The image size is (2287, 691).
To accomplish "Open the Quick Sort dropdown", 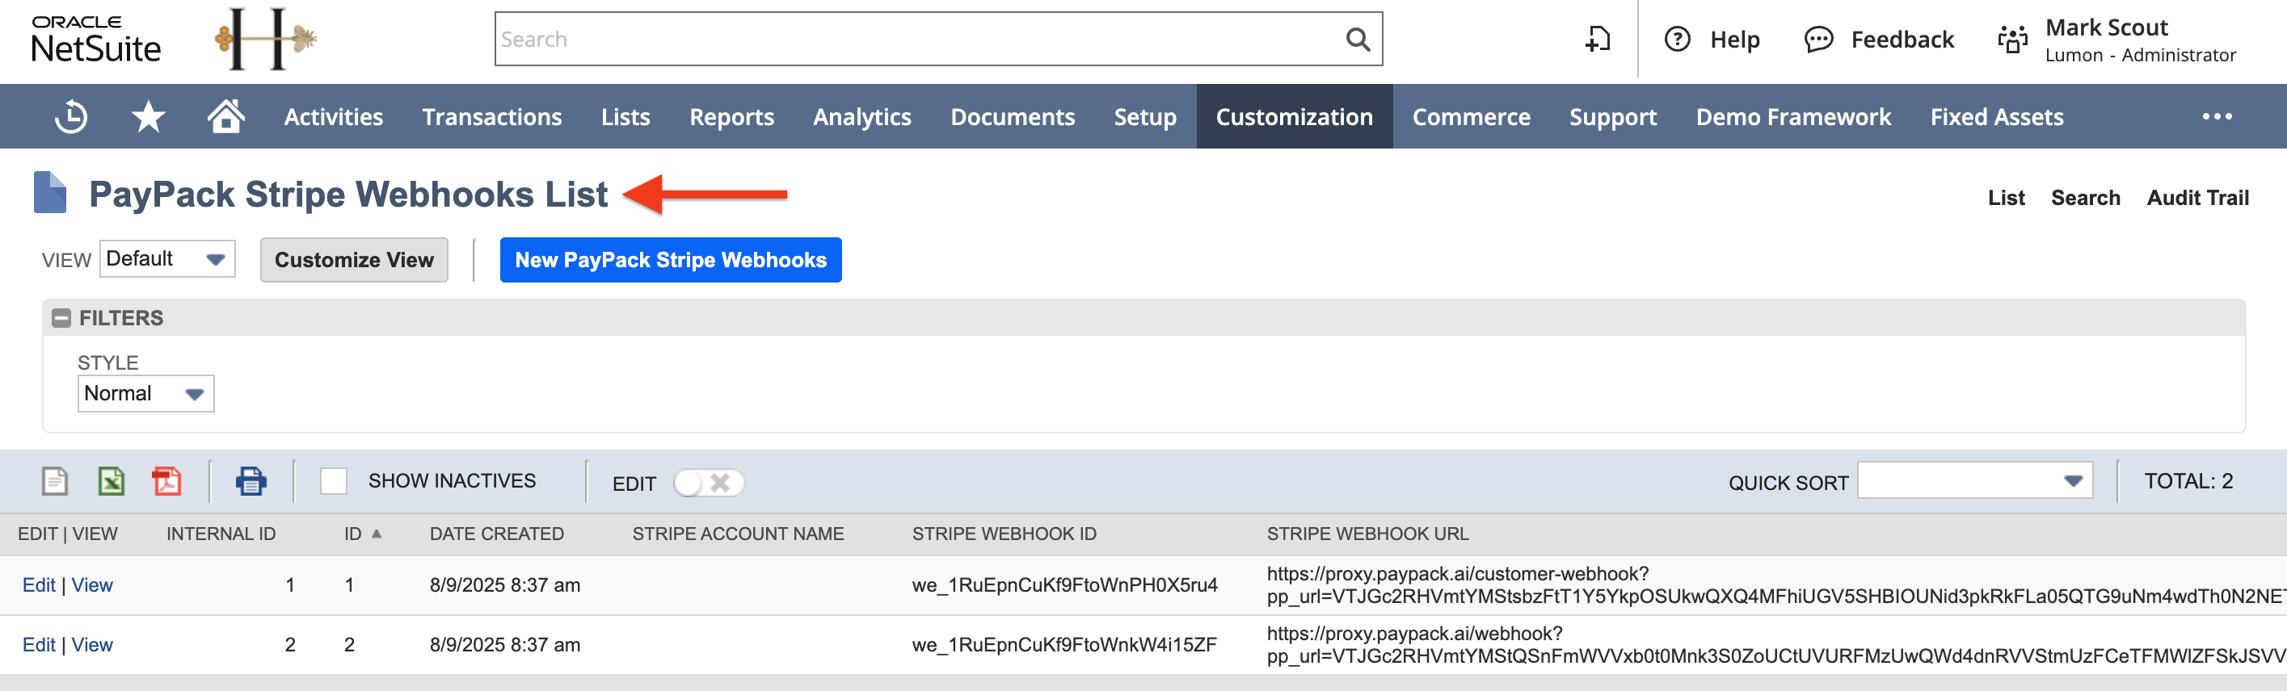I will pos(1974,481).
